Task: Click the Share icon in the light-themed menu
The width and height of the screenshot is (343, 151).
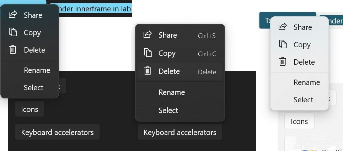Action: click(x=283, y=27)
